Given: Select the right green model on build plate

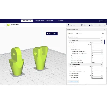Looking at the screenshot, I should pyautogui.click(x=40, y=58).
